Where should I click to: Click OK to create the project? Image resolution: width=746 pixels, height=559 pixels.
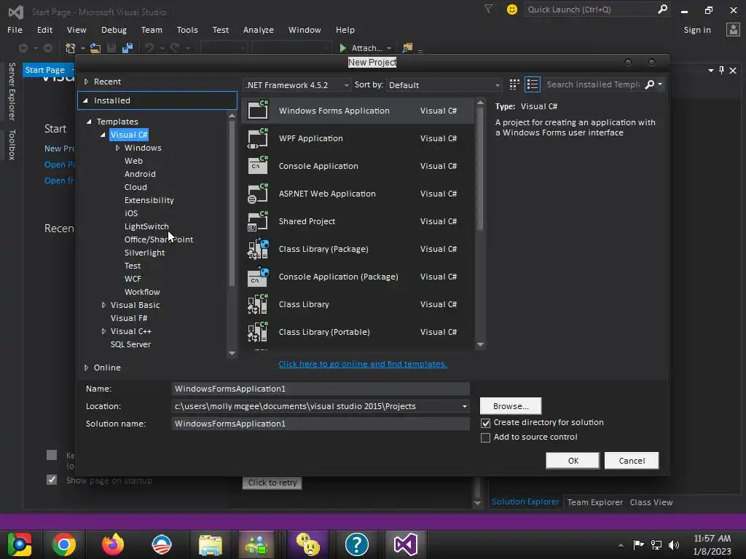point(573,461)
